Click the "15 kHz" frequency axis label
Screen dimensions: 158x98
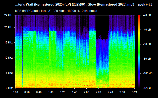(x=8, y=42)
